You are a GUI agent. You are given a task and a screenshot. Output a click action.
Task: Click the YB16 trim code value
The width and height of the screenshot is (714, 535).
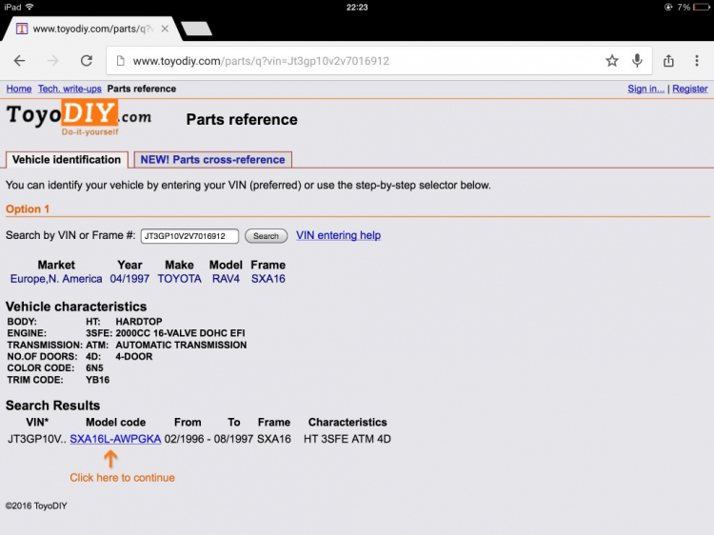(x=97, y=380)
